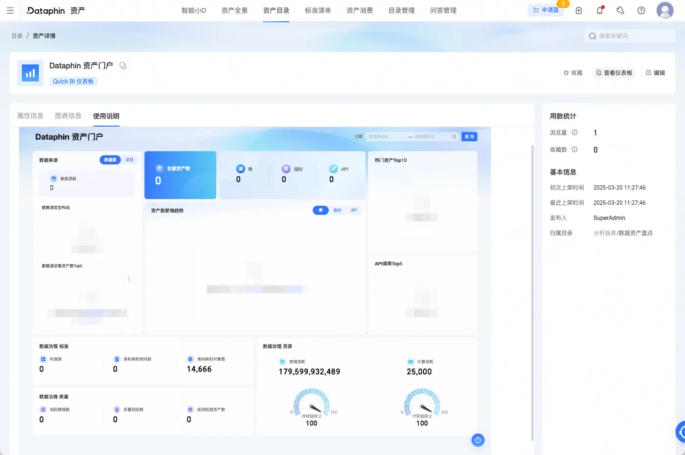The height and width of the screenshot is (455, 685).
Task: Go to 目录管理
Action: click(401, 10)
